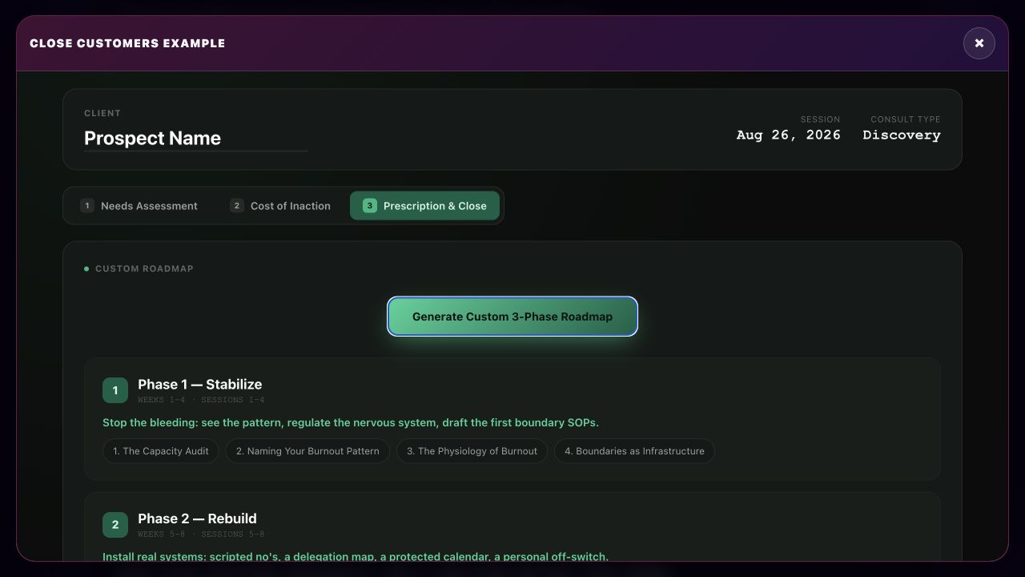Close the Close Customers Example dialog
Screen dimensions: 1025x577
click(x=979, y=43)
